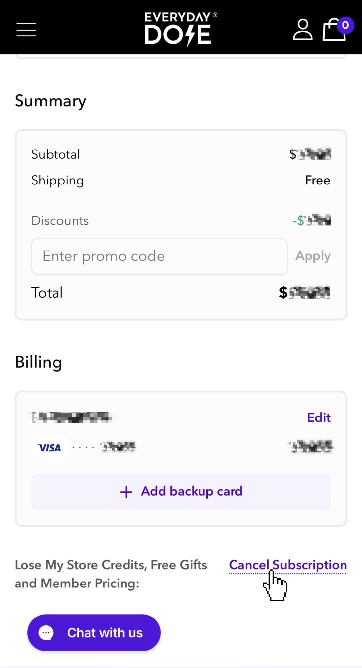
Task: Open the account profile icon
Action: [302, 30]
